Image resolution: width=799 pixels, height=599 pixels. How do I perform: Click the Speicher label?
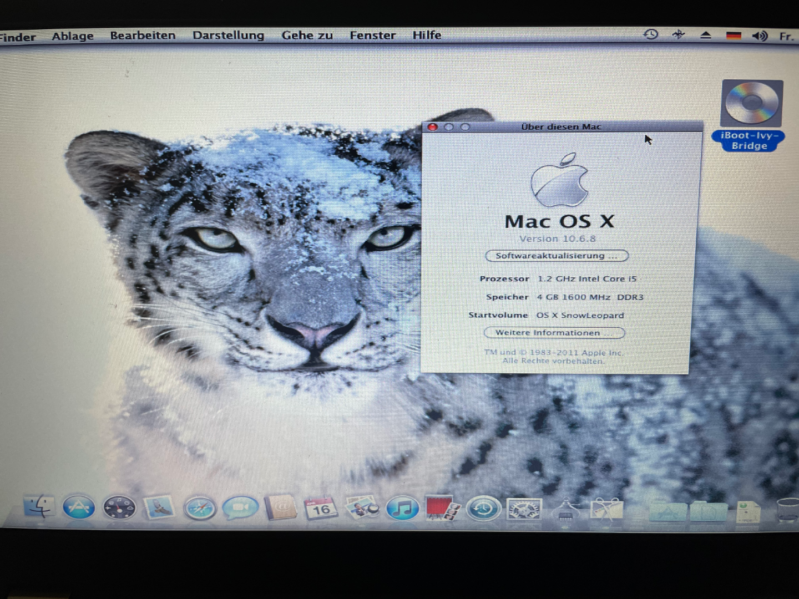[x=507, y=297]
